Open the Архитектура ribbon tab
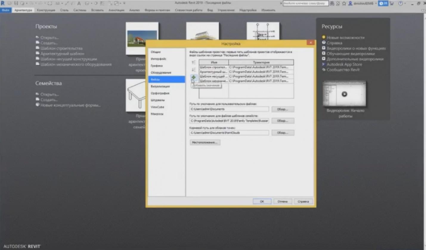The height and width of the screenshot is (250, 426). [23, 10]
